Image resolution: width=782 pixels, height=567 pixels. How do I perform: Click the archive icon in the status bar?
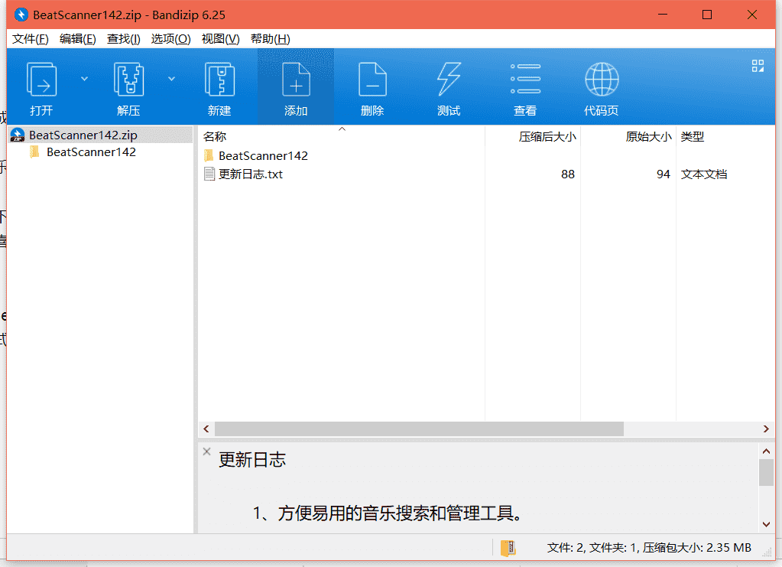tap(508, 548)
